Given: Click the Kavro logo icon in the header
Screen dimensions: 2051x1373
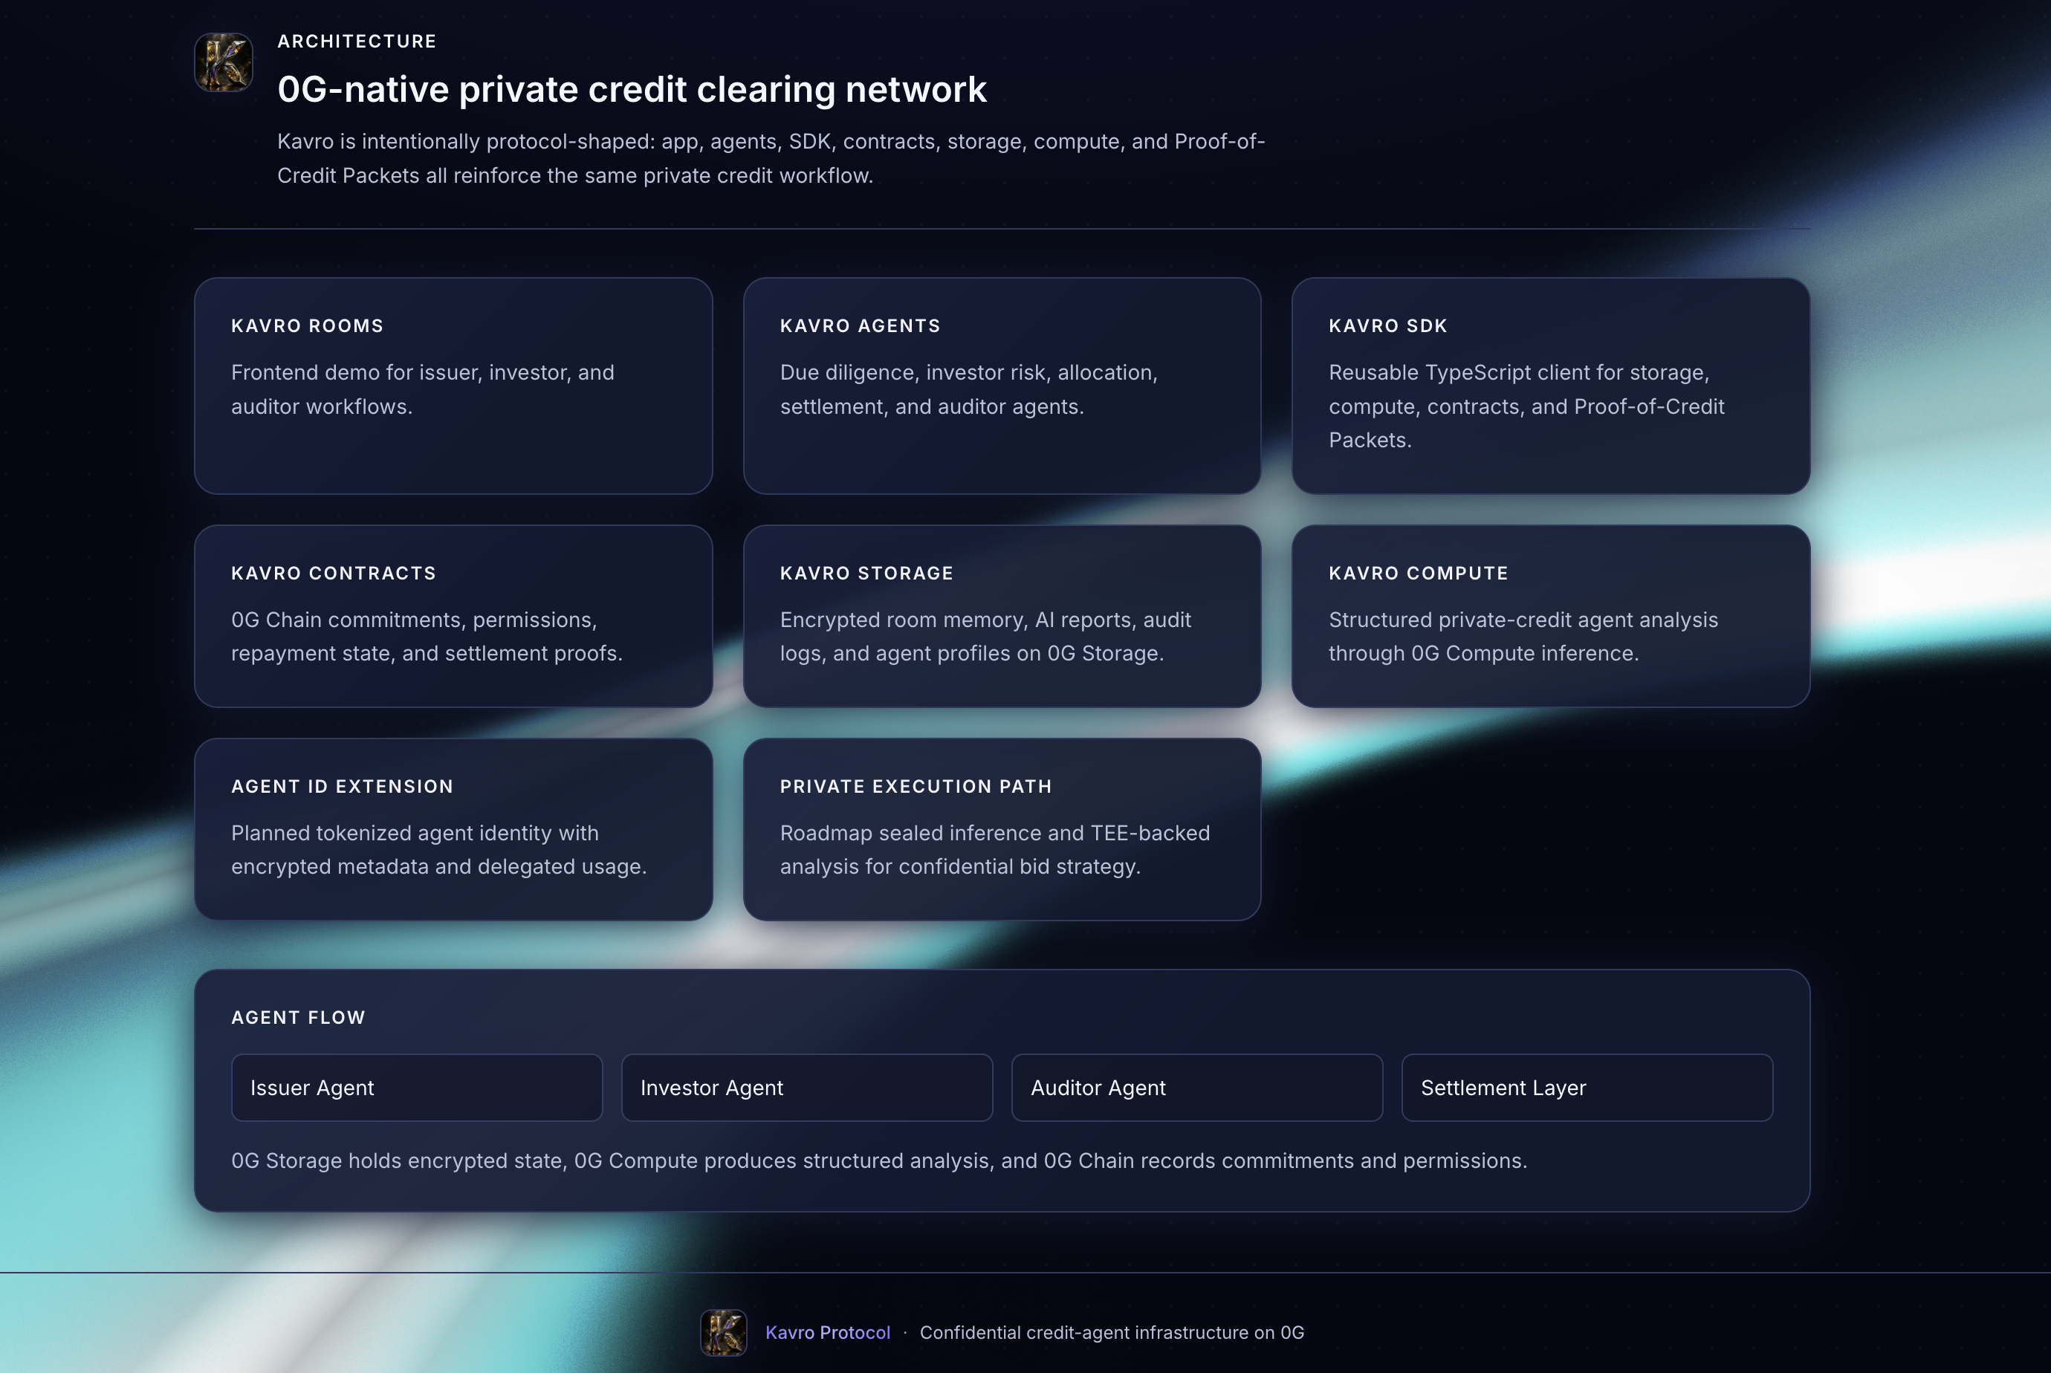Looking at the screenshot, I should tap(224, 62).
